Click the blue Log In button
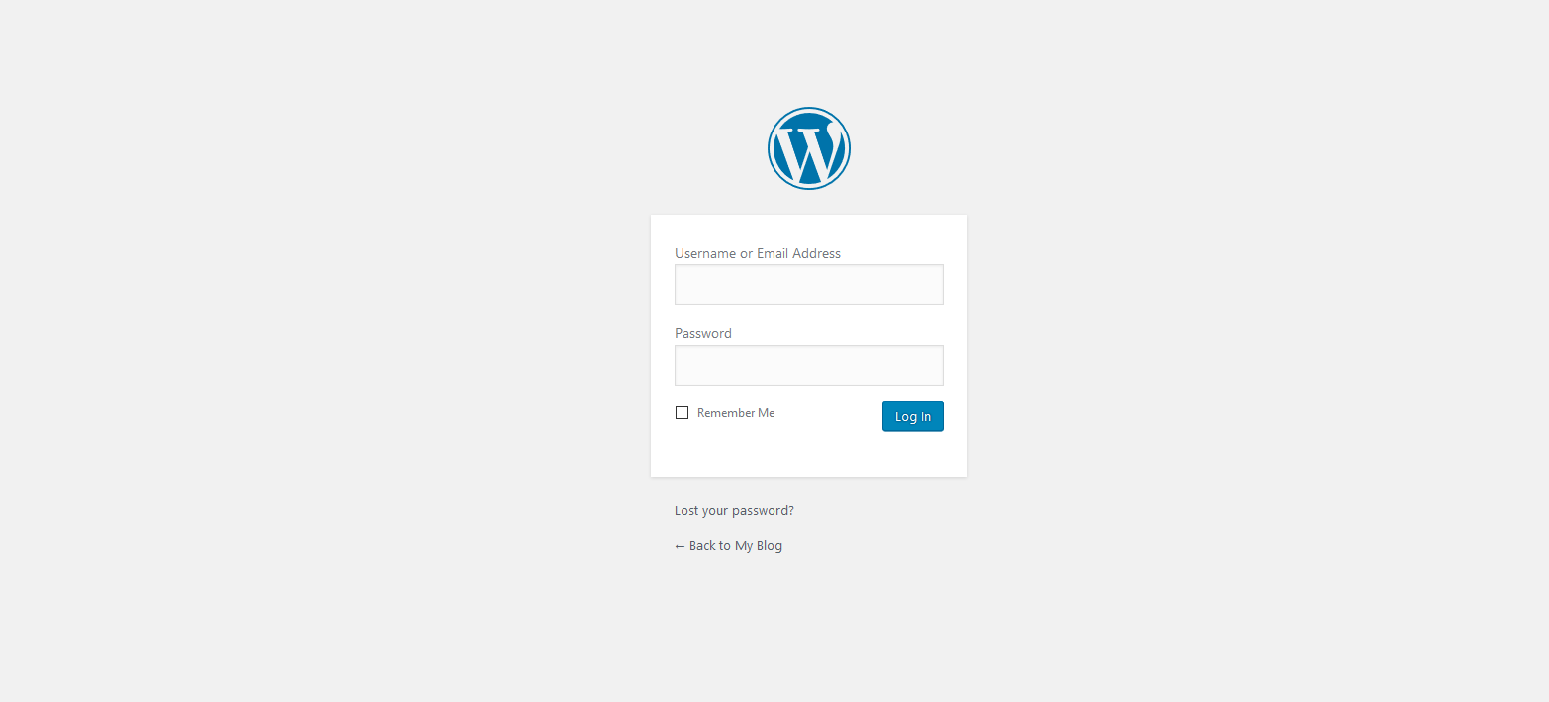 [913, 416]
